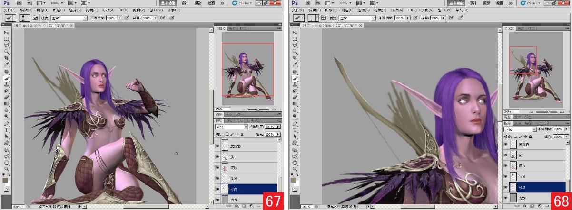Toggle visibility of 头发 layer in right window

[x=506, y=177]
